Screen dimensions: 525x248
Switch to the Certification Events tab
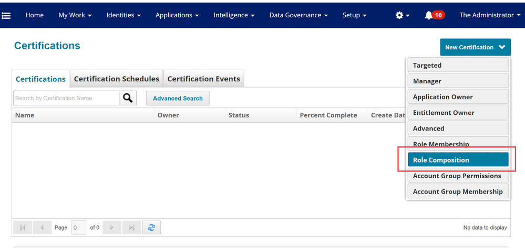tap(203, 79)
